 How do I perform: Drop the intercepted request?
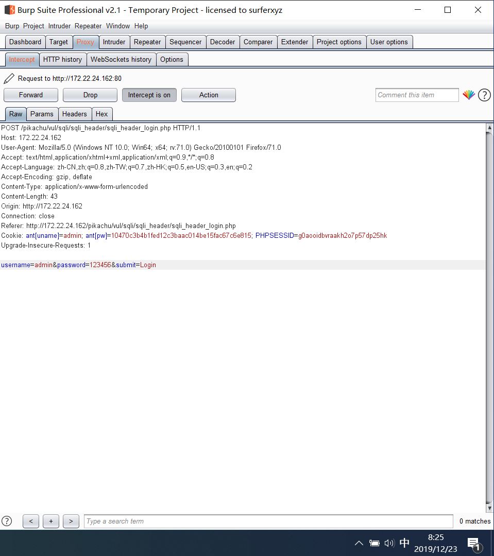pyautogui.click(x=90, y=95)
